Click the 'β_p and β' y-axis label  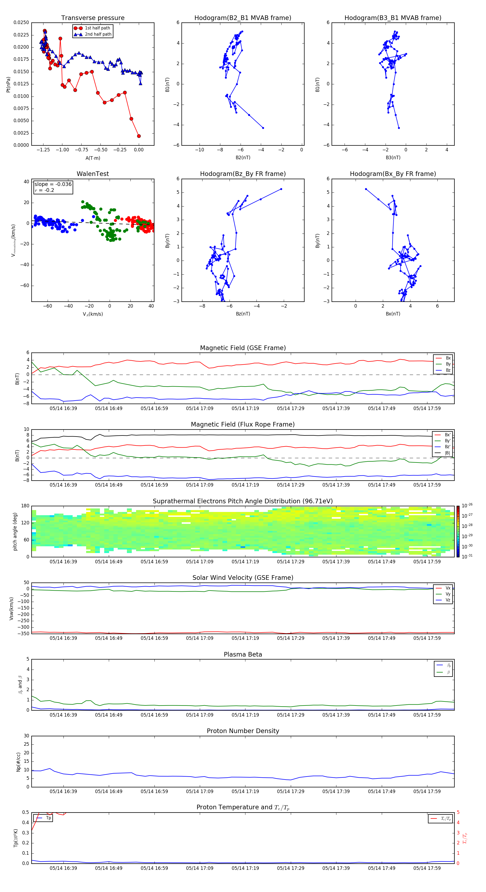click(20, 685)
